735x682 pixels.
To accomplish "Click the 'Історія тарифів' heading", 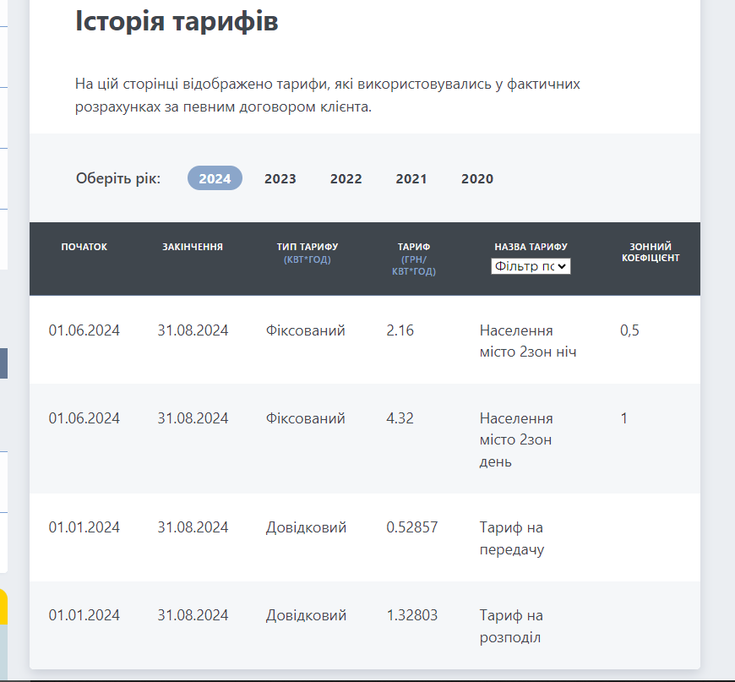I will pos(177,22).
